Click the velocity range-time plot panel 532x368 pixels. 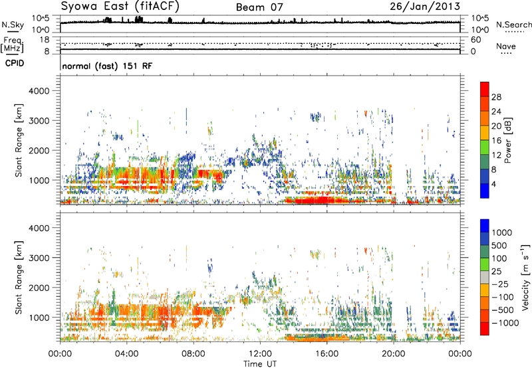(x=260, y=276)
